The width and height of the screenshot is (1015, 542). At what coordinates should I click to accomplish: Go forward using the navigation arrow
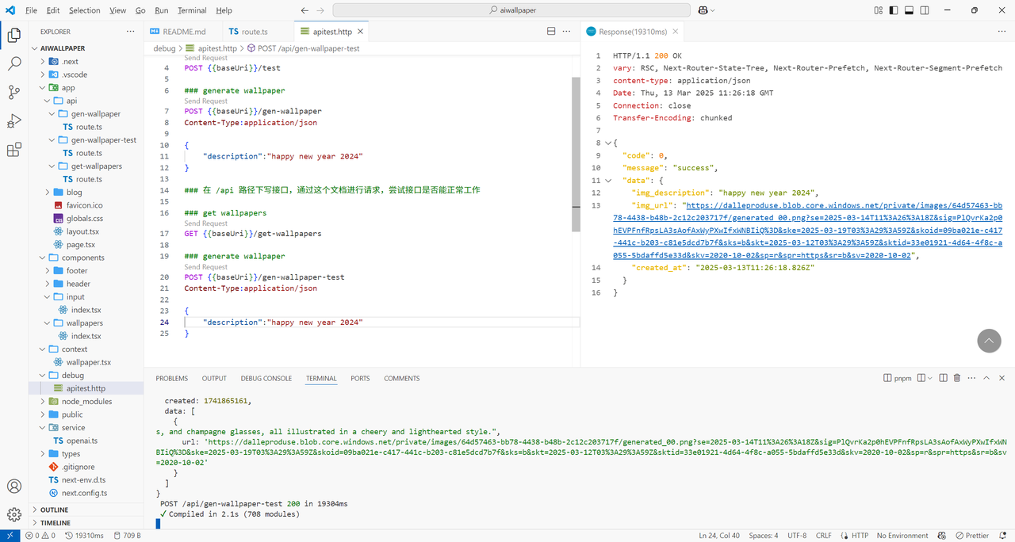tap(320, 10)
